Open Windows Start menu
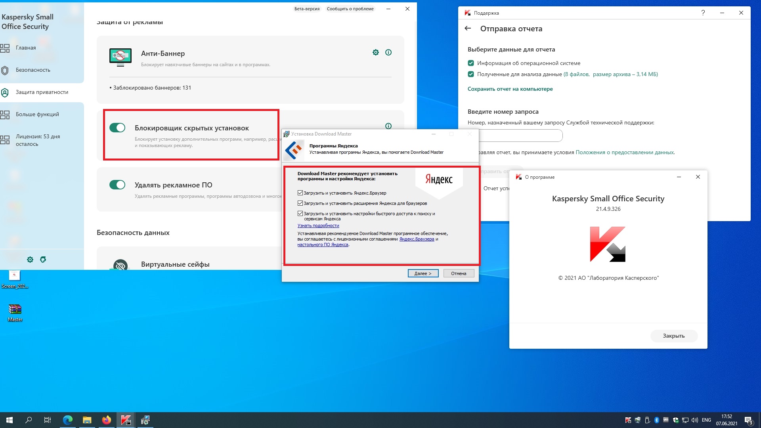The image size is (761, 428). coord(10,420)
